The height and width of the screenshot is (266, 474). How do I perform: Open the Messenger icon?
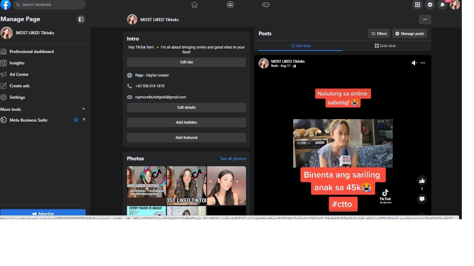point(430,5)
